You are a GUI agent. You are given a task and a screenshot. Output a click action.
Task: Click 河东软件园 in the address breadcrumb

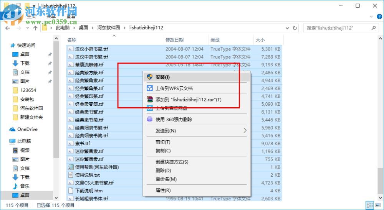109,28
